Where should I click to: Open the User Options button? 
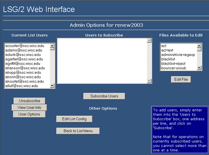click(29, 114)
